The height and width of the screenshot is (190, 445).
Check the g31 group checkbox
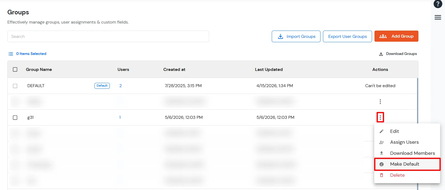[x=15, y=117]
